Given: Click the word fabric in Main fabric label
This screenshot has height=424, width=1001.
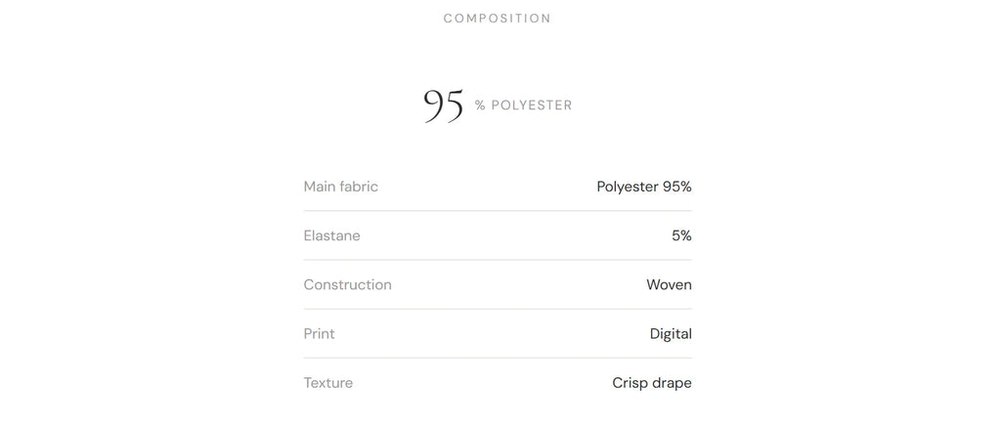Looking at the screenshot, I should tap(360, 187).
